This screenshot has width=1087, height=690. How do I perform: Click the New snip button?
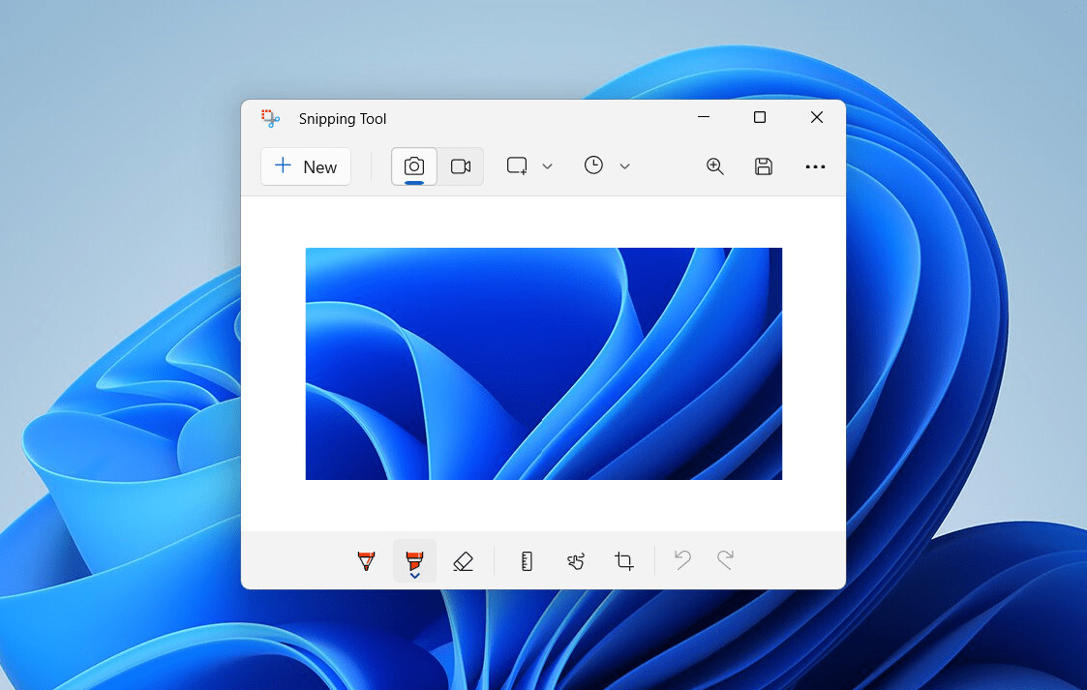tap(306, 166)
